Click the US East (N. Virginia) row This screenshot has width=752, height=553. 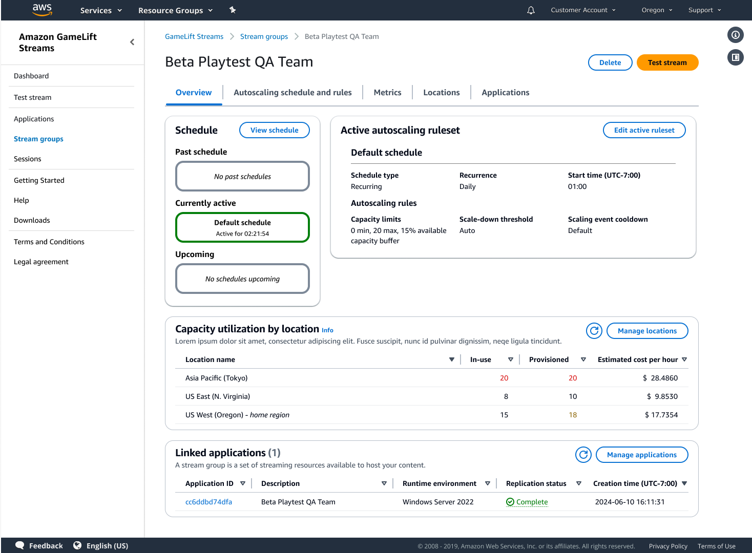(432, 396)
